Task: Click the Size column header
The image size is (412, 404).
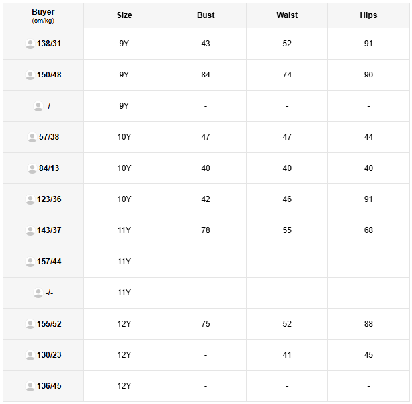Action: click(x=124, y=15)
